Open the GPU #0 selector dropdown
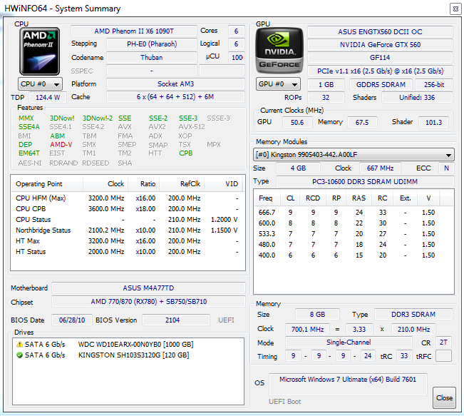The image size is (464, 416). (278, 84)
